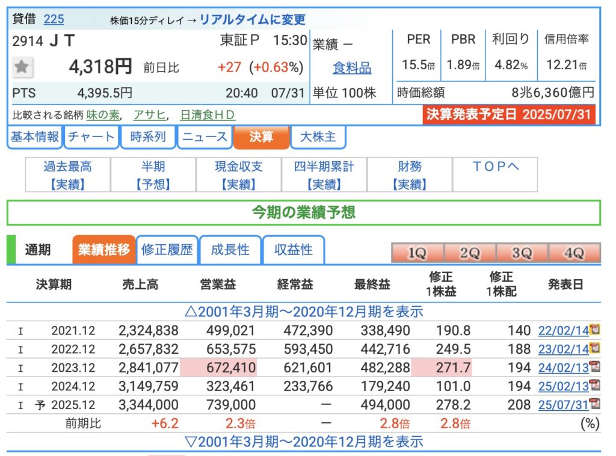Click the 前期比 sales change +6.2
The height and width of the screenshot is (456, 616).
tap(165, 424)
